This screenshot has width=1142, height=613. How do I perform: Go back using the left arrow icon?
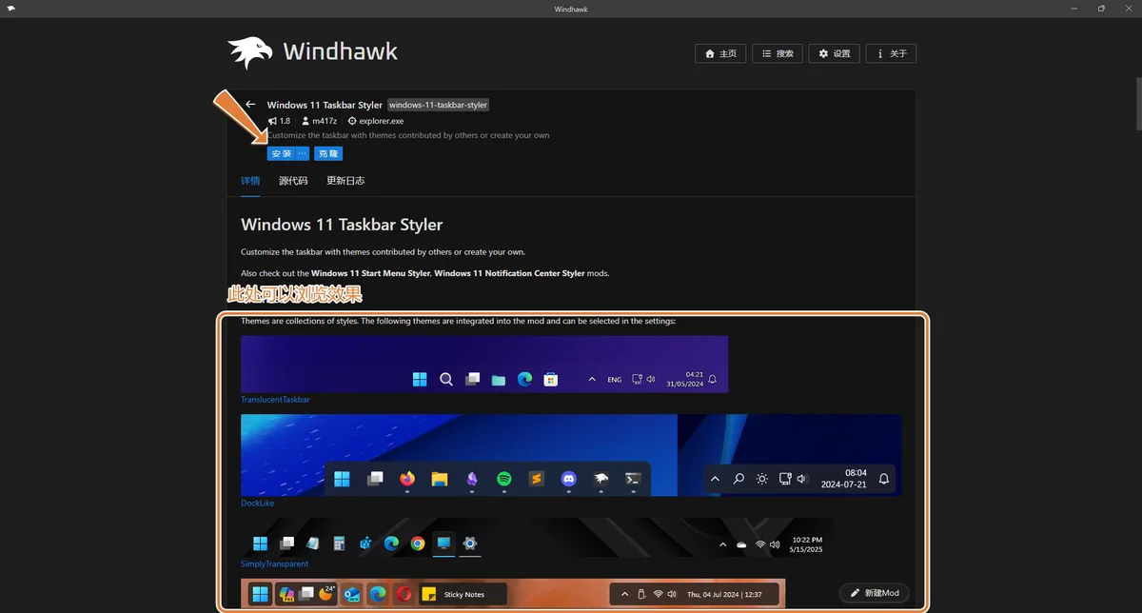(250, 105)
